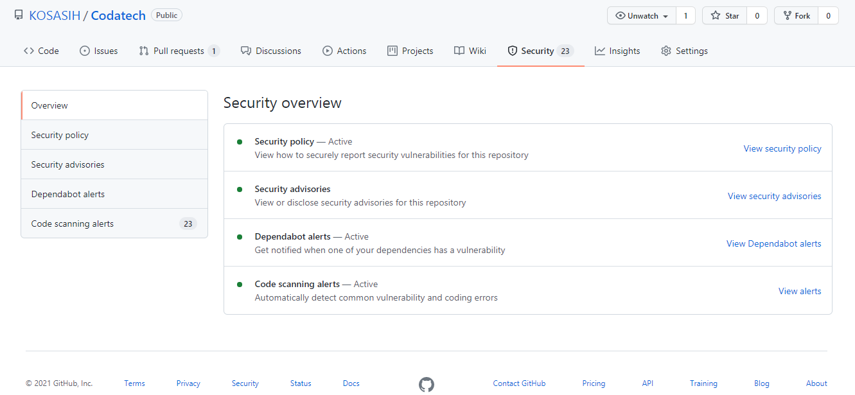Click the Dependabot alerts — Active row title
855x395 pixels.
coord(312,236)
